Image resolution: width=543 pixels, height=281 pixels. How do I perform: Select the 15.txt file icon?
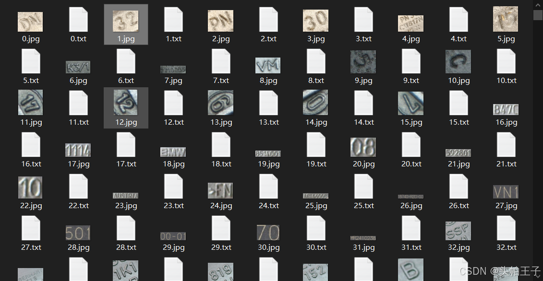[459, 103]
